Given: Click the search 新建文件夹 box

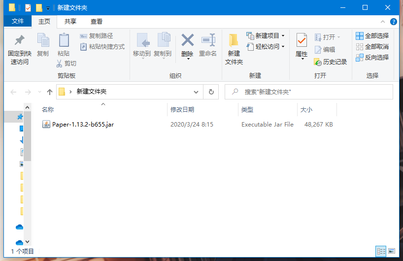Looking at the screenshot, I should 309,92.
